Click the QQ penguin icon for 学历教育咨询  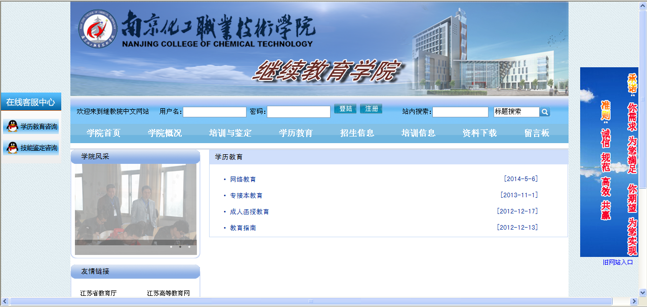pyautogui.click(x=12, y=126)
